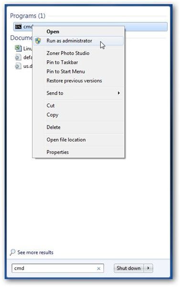This screenshot has width=180, height=287.
Task: Click the magnifier icon beside See more results
Action: tap(12, 252)
